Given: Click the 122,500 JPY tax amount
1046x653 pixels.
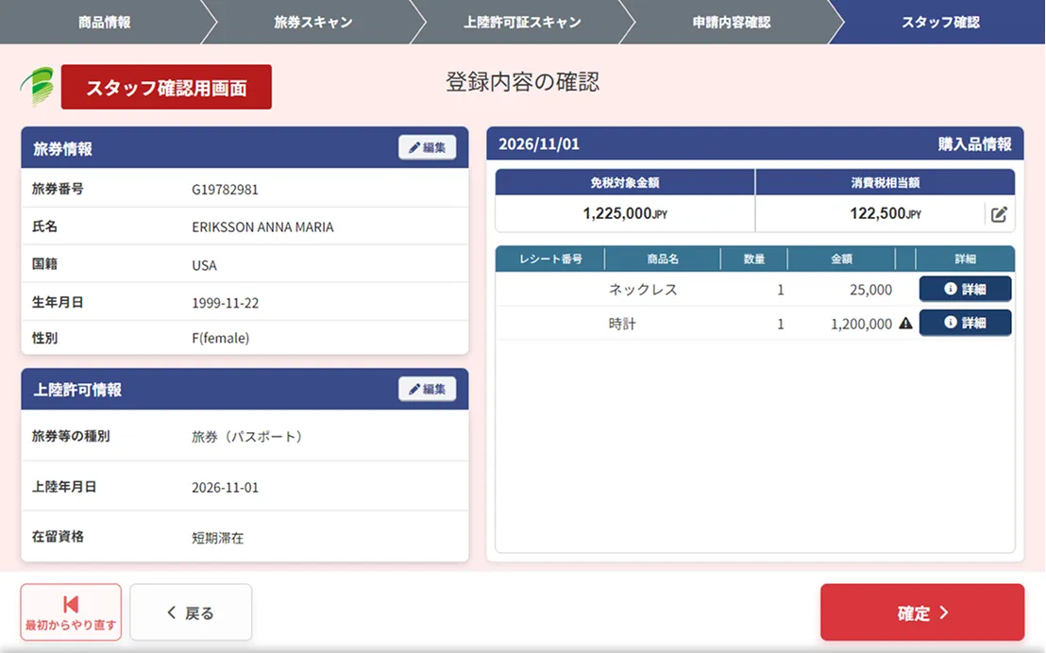Looking at the screenshot, I should (x=886, y=213).
